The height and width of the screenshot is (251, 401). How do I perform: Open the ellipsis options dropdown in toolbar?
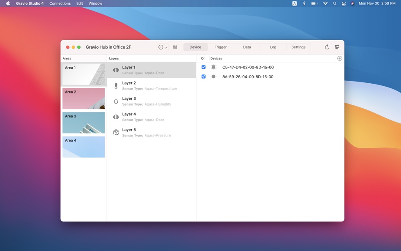click(163, 47)
